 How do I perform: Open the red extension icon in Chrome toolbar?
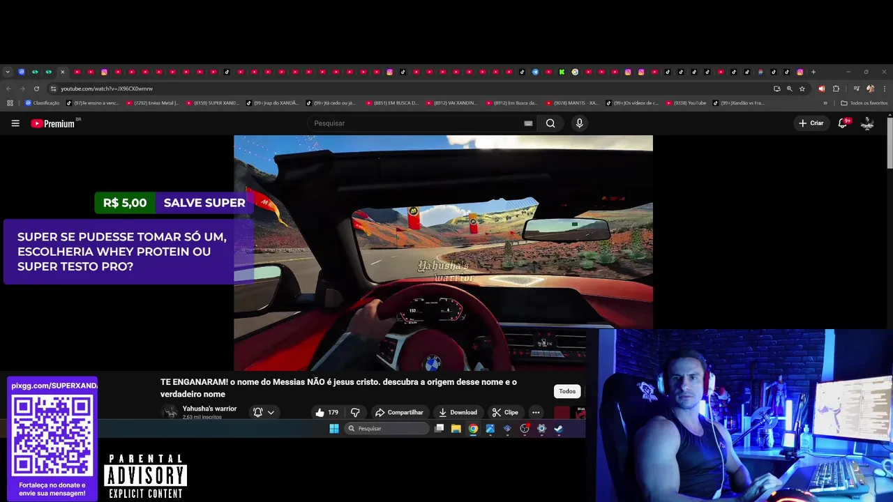click(x=821, y=89)
